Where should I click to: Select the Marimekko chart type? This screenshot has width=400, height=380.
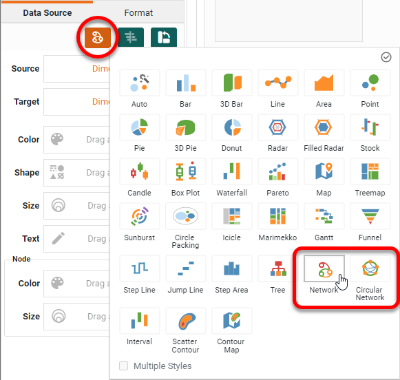tap(278, 217)
